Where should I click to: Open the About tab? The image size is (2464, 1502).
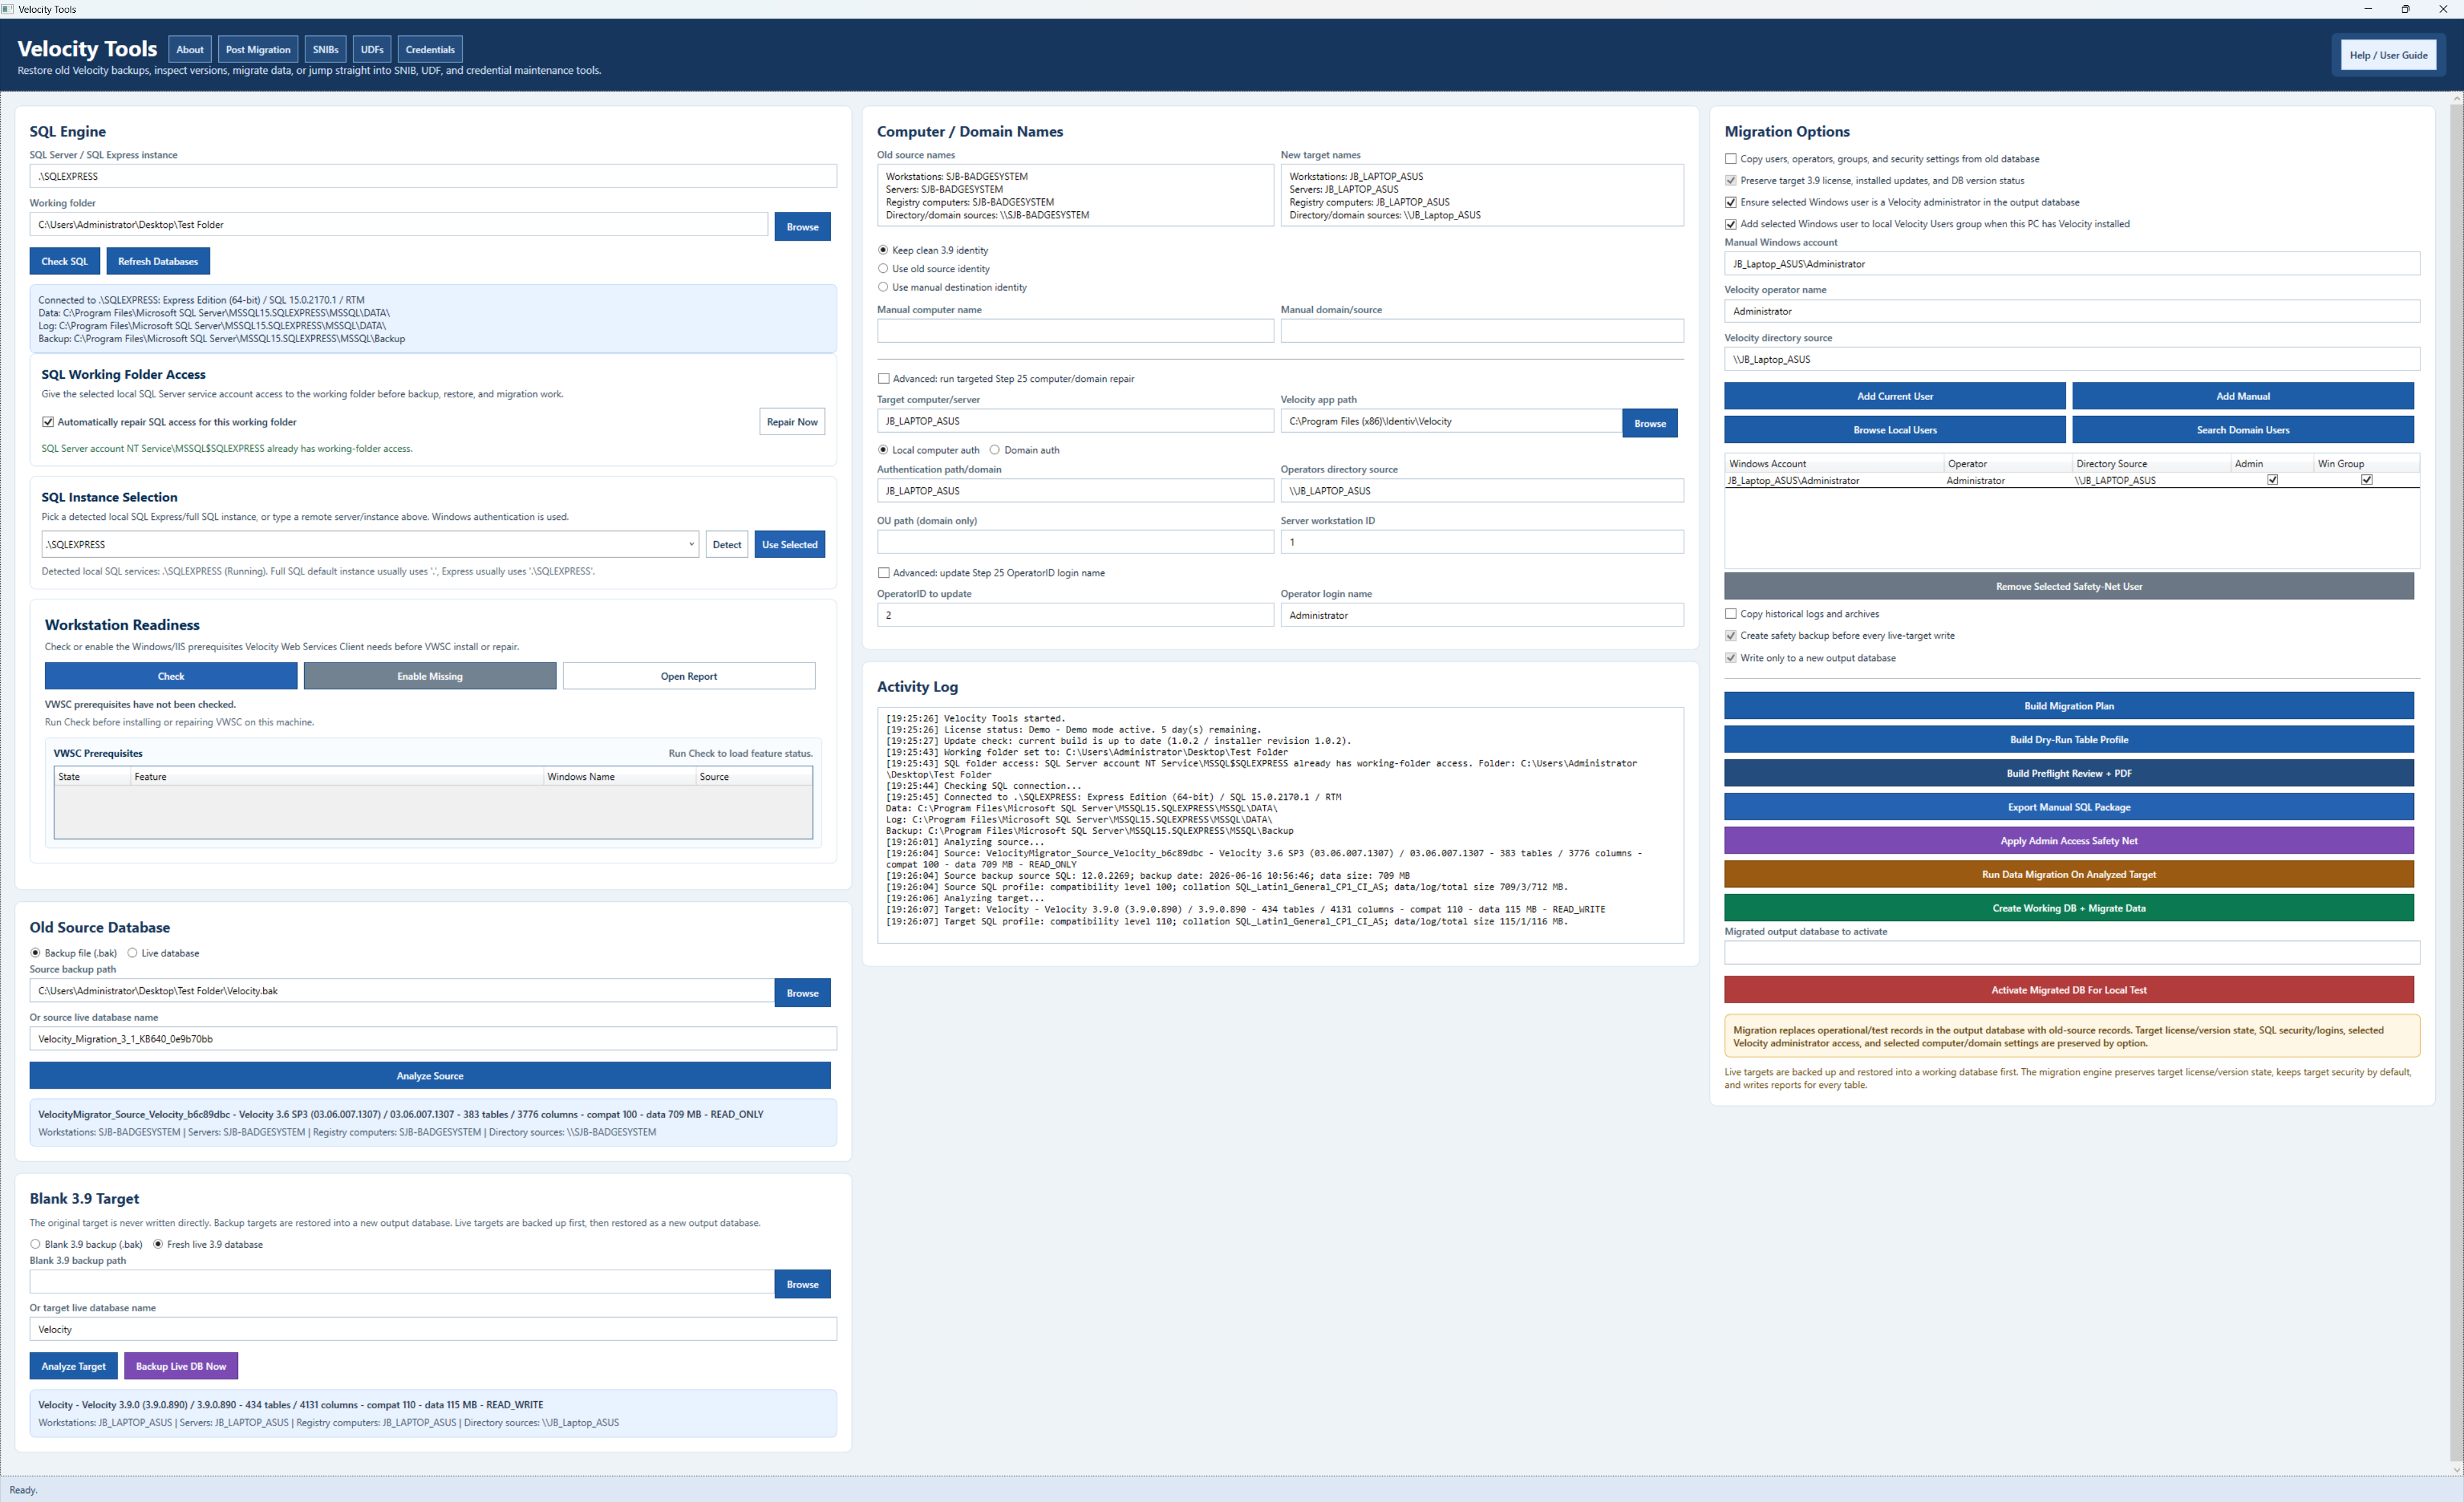click(189, 50)
